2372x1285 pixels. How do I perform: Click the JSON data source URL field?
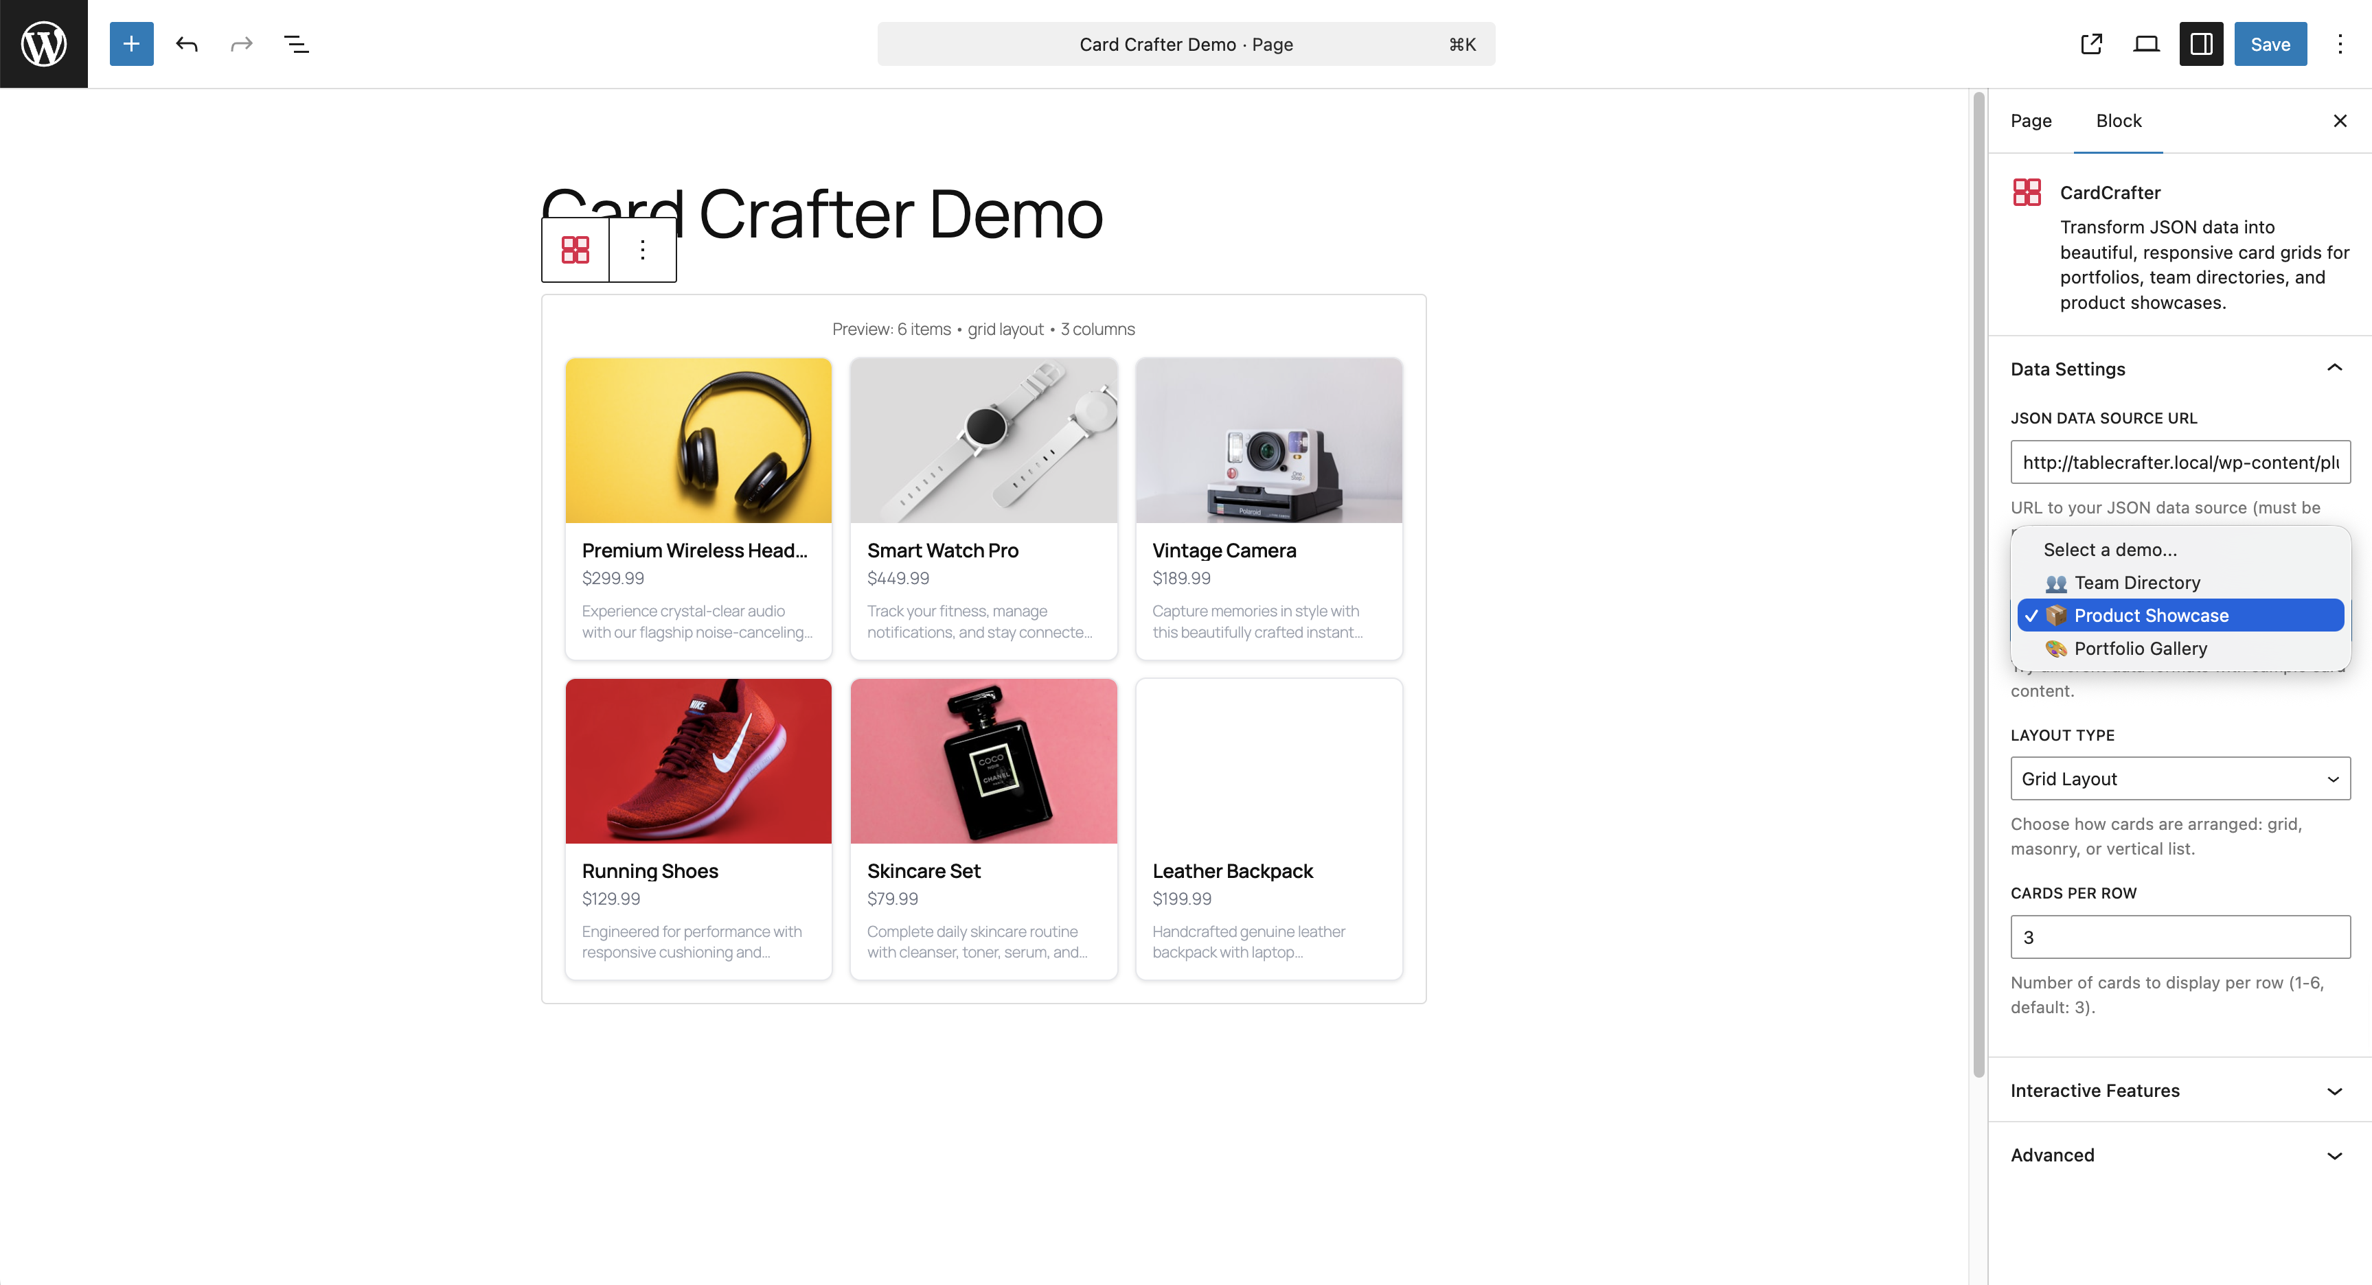coord(2180,462)
